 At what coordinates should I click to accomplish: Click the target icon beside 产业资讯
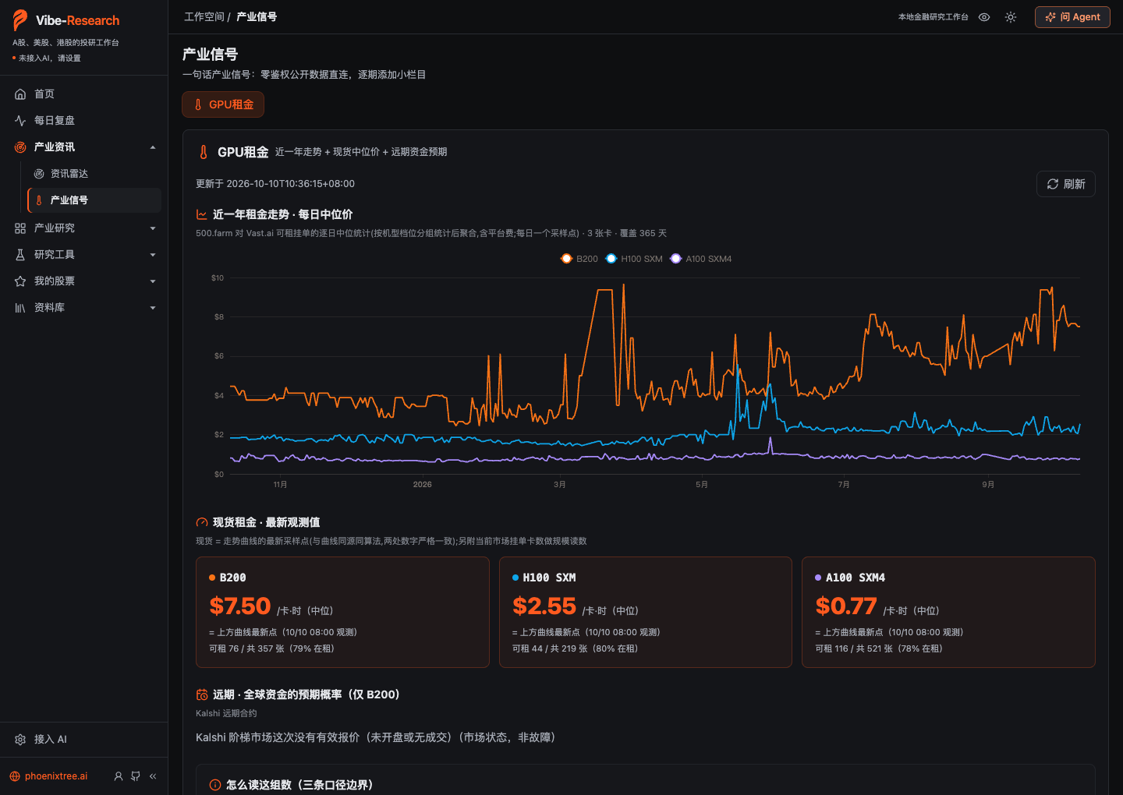coord(20,147)
